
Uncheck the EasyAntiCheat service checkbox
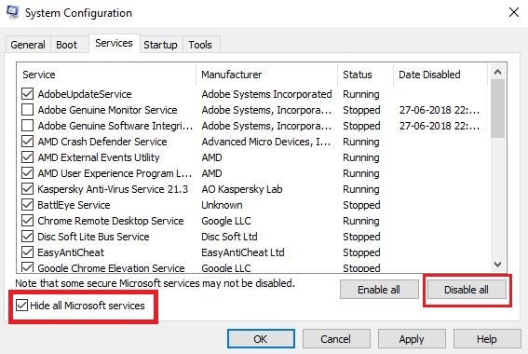(27, 252)
